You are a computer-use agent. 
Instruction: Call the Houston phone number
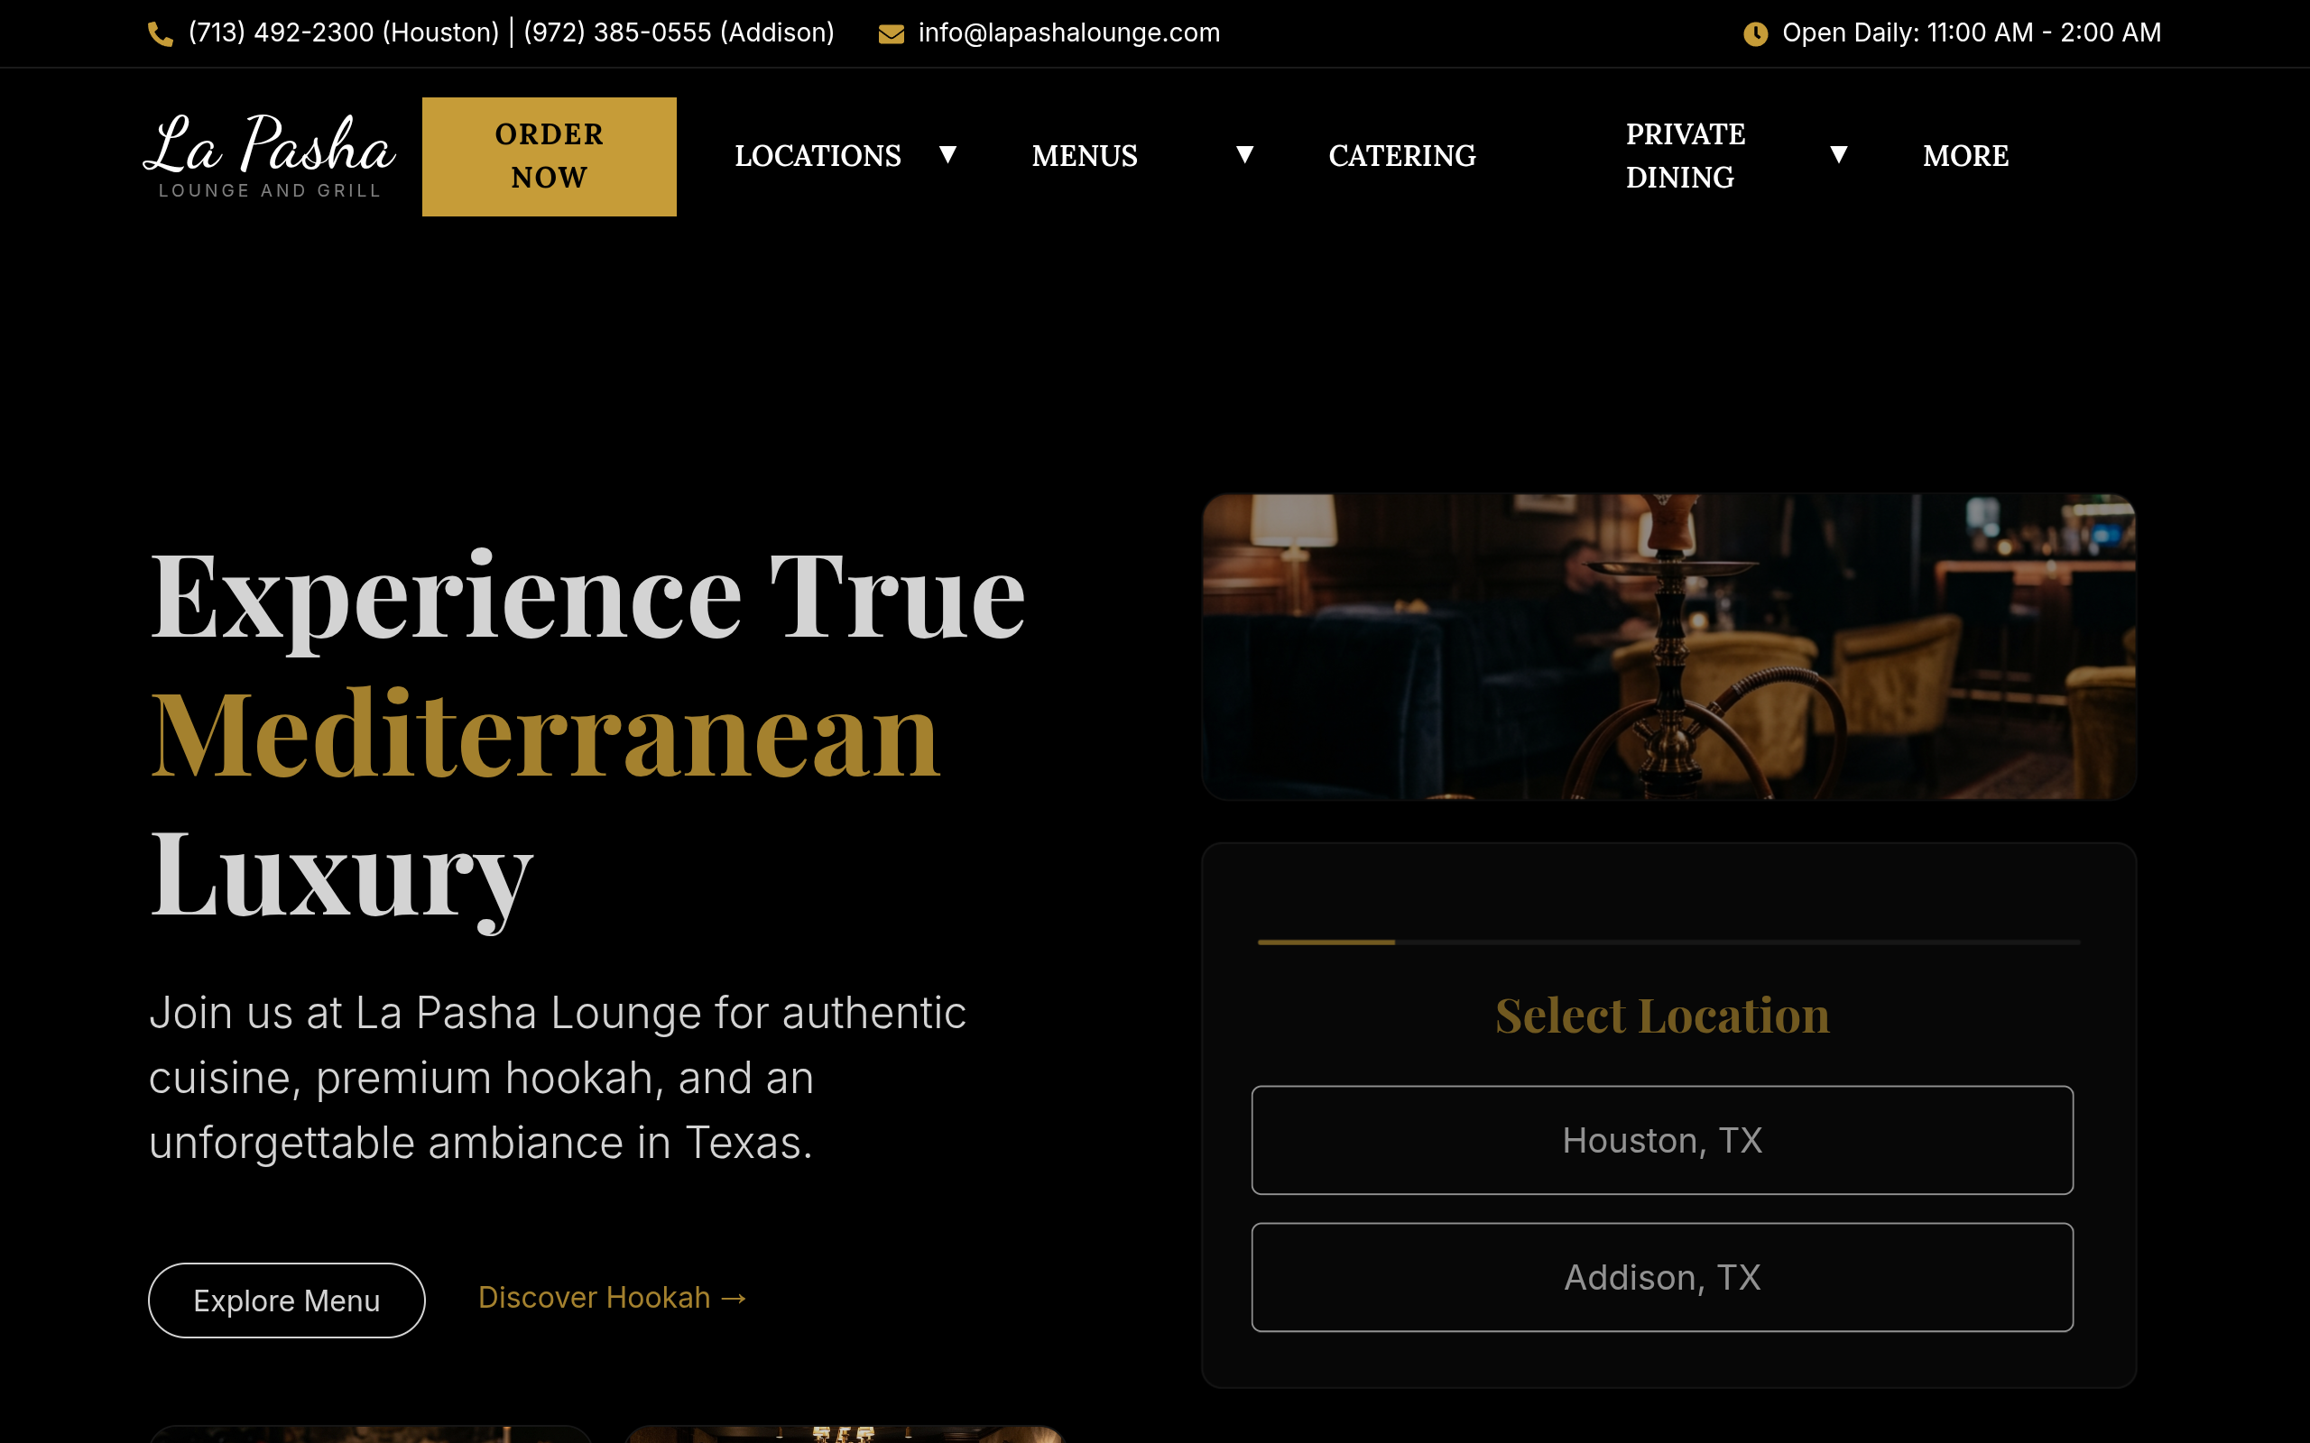click(344, 33)
